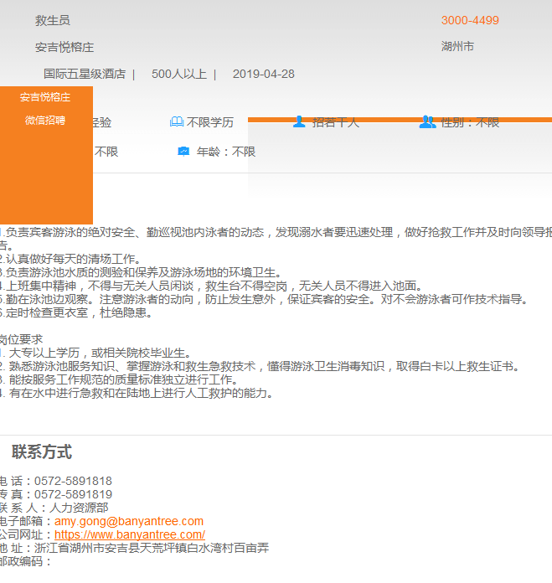Click the 国际五星级酒店 hotel category text
This screenshot has width=552, height=583.
[85, 74]
